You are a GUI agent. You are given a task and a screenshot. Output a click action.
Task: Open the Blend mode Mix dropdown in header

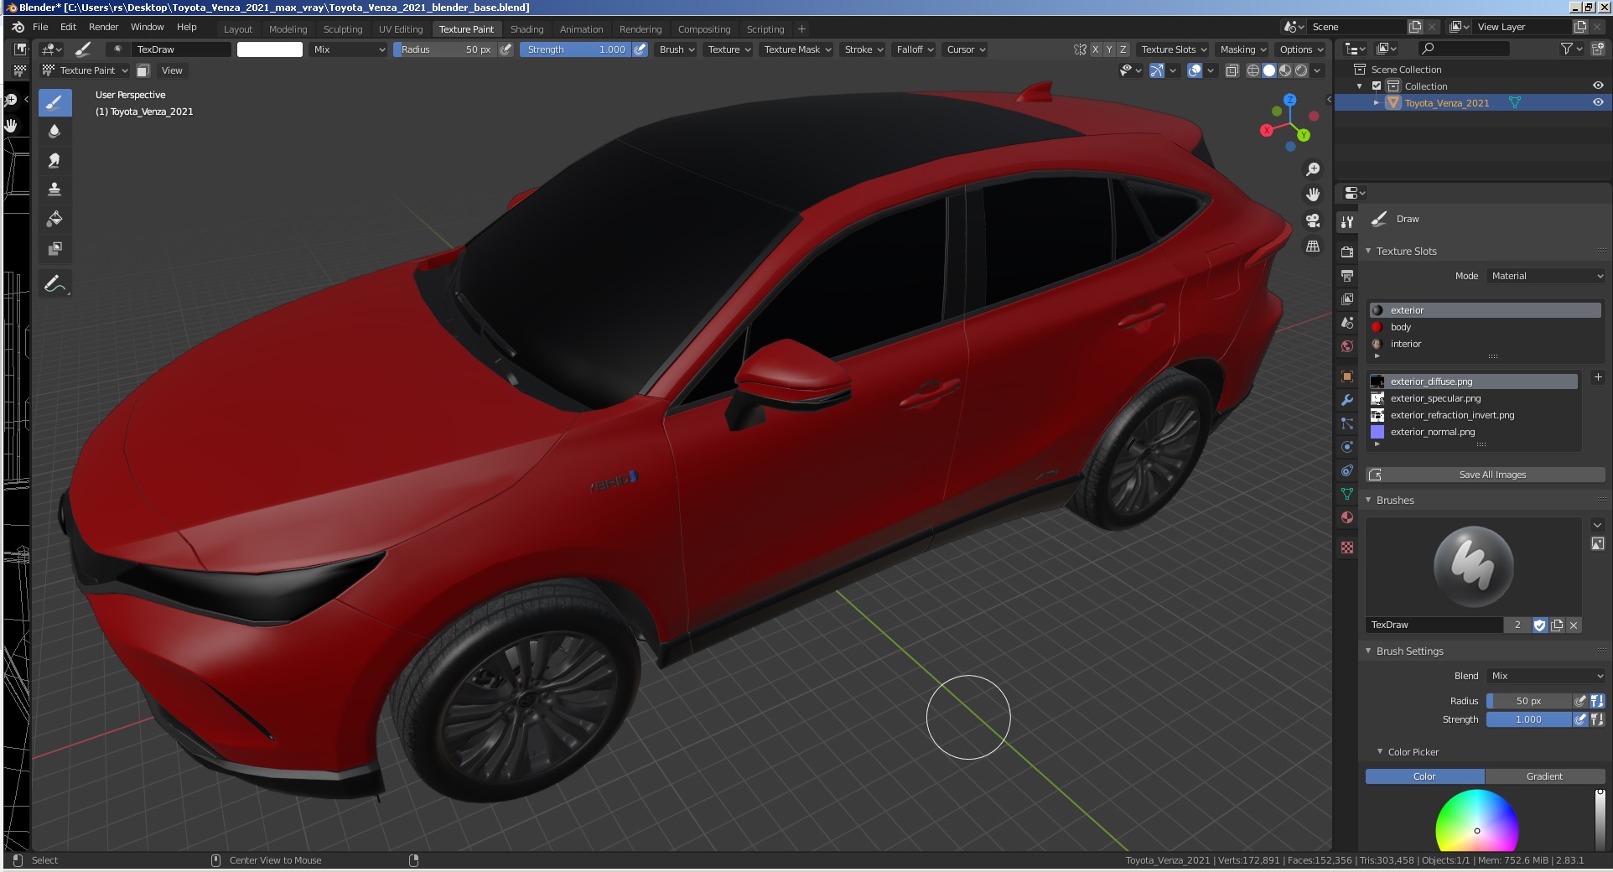coord(349,49)
